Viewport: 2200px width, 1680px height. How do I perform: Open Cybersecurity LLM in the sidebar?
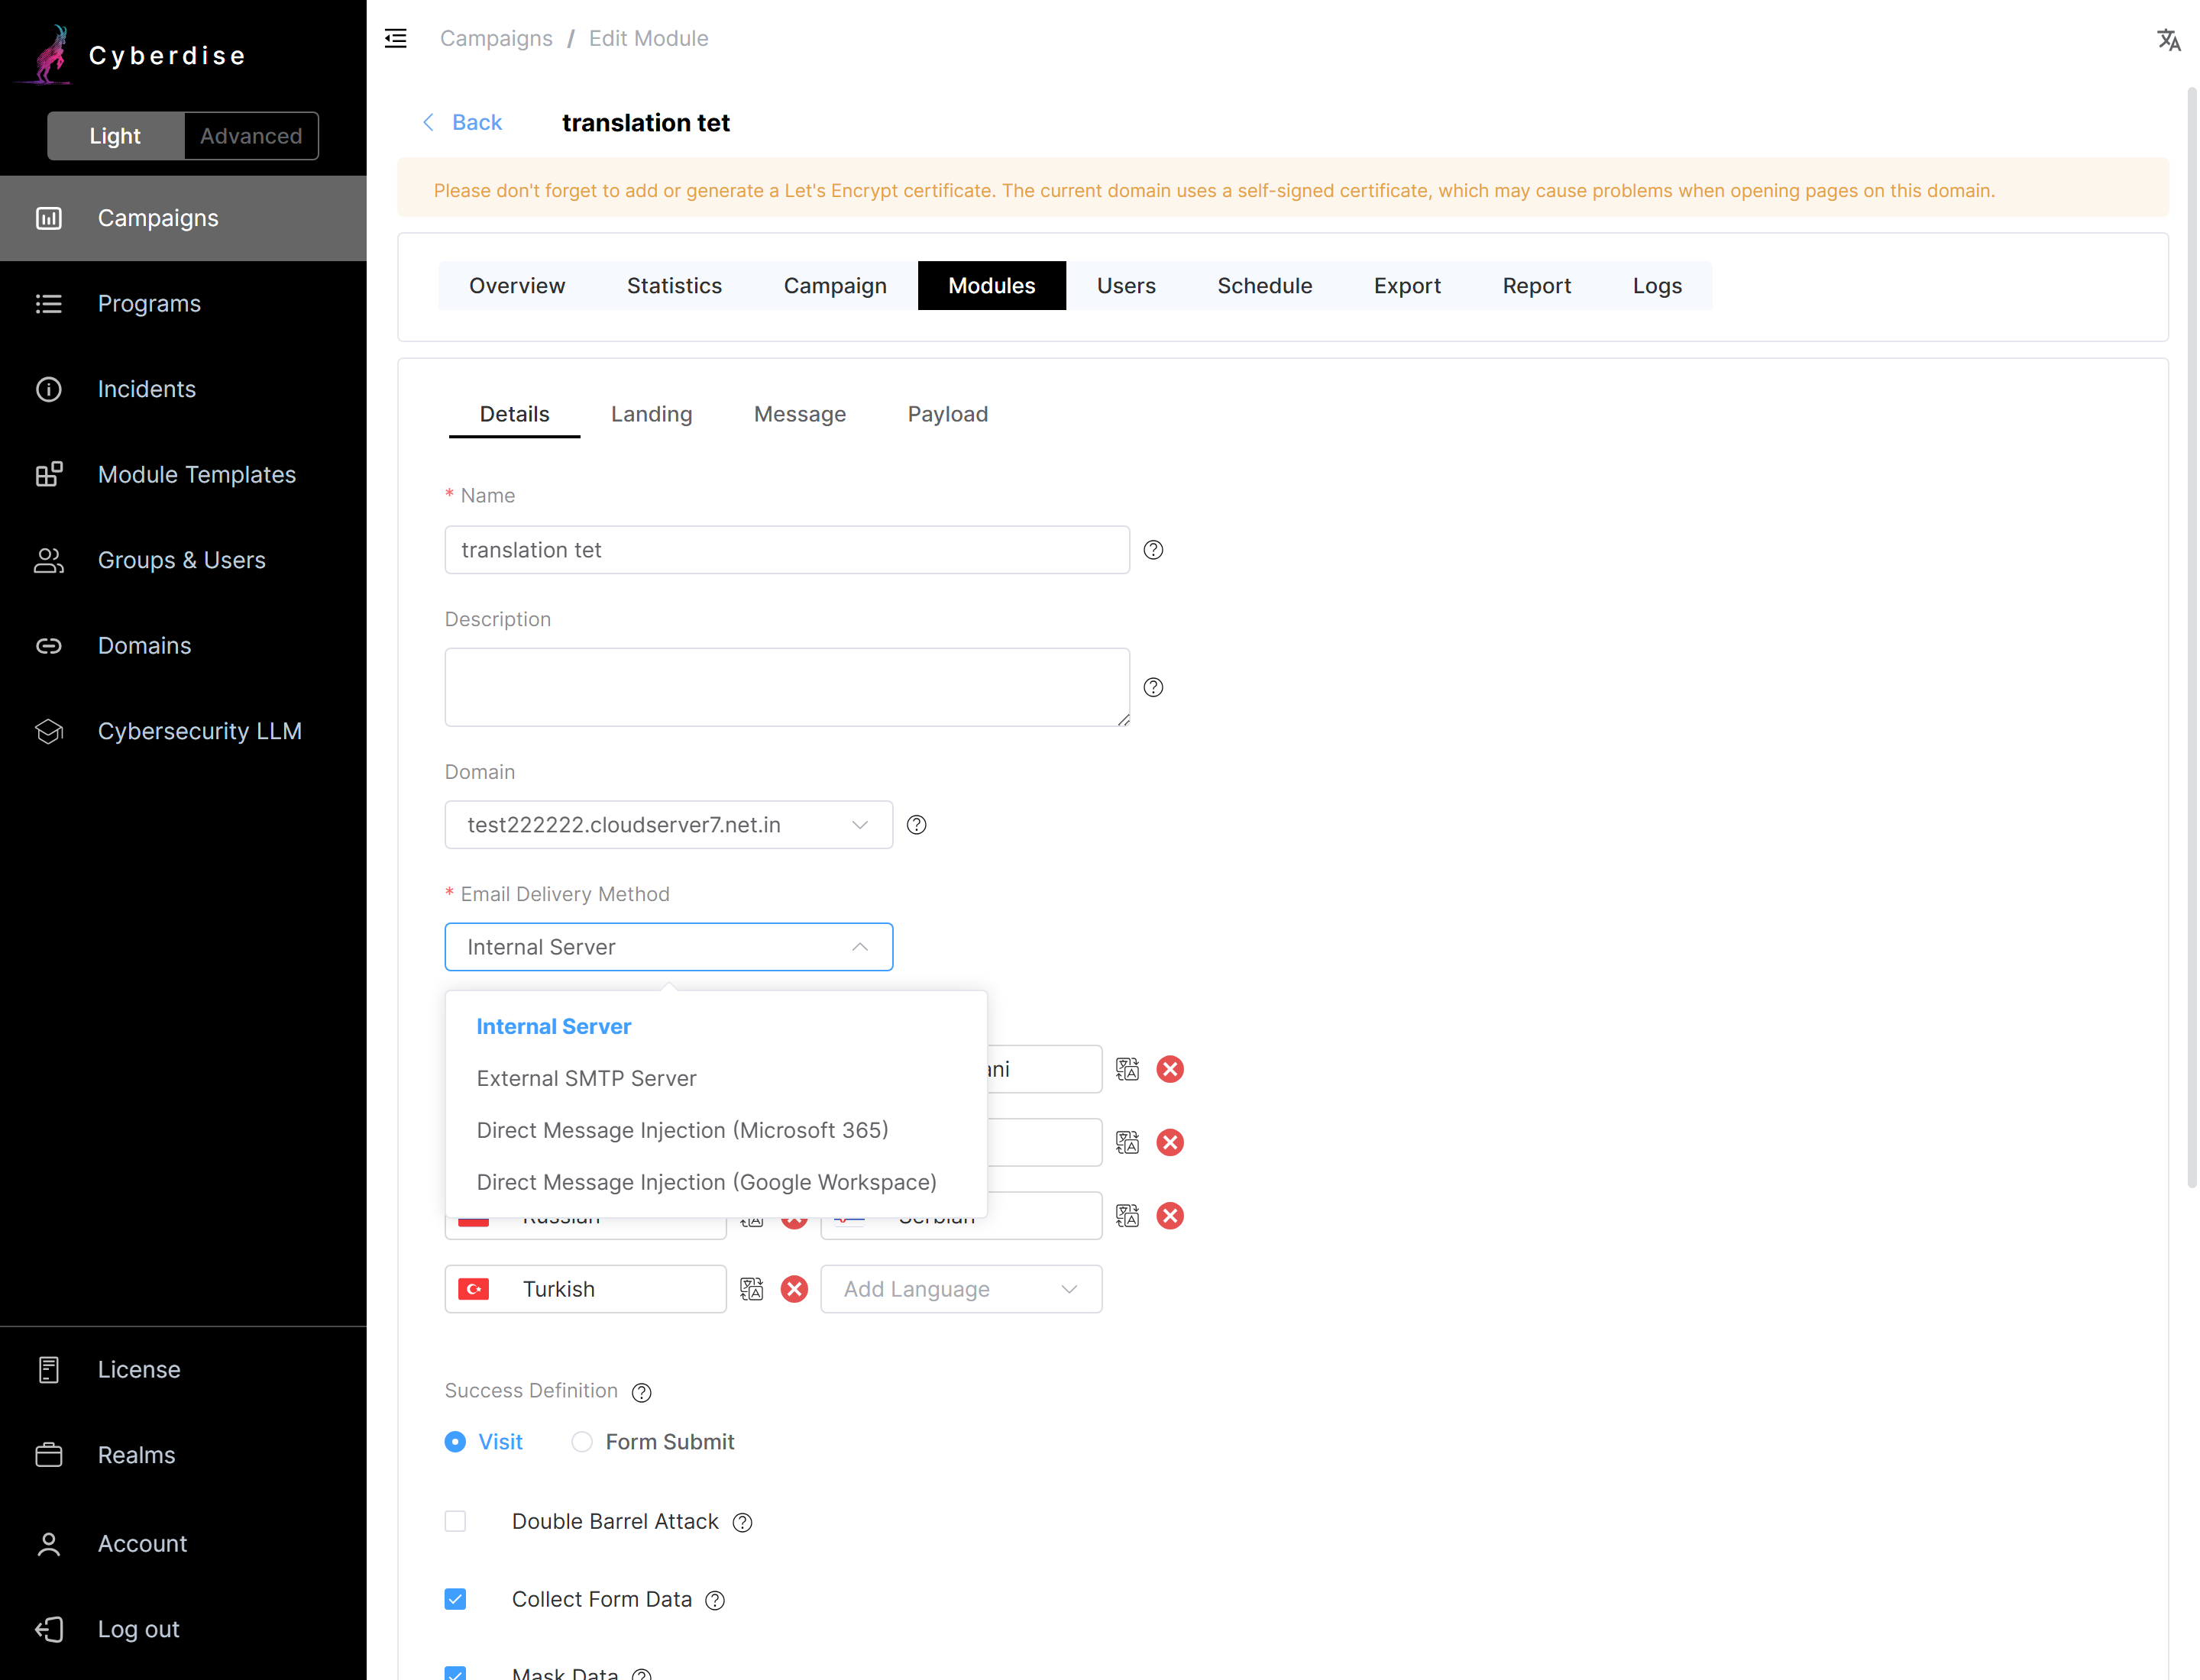[183, 731]
